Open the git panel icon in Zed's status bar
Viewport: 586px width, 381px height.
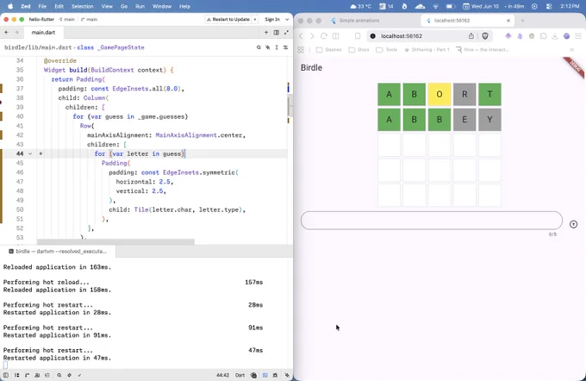[x=27, y=375]
